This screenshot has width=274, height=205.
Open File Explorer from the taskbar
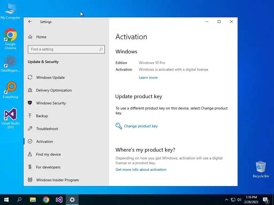(33, 200)
